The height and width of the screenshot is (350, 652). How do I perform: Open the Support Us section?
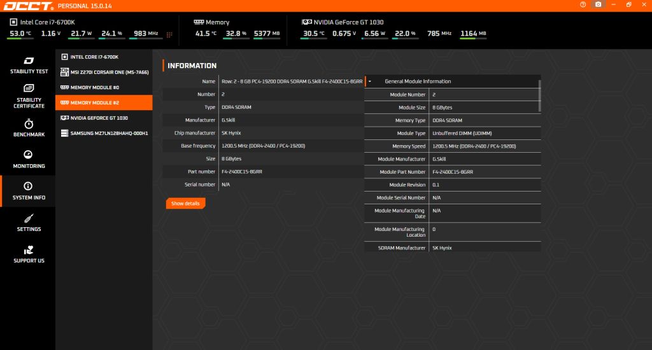pyautogui.click(x=29, y=255)
